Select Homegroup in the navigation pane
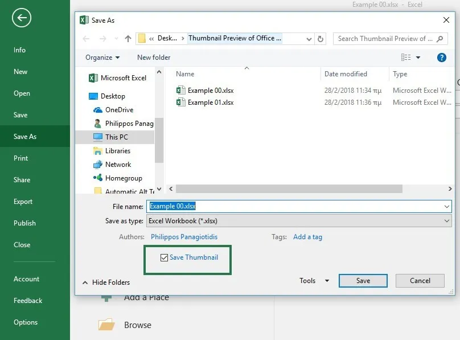This screenshot has width=460, height=340. [x=118, y=178]
